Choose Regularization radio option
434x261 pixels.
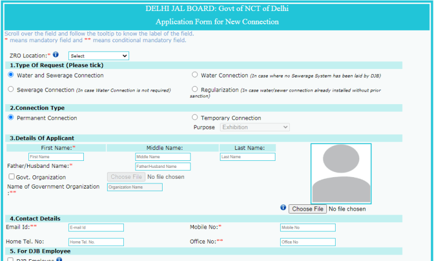(195, 89)
